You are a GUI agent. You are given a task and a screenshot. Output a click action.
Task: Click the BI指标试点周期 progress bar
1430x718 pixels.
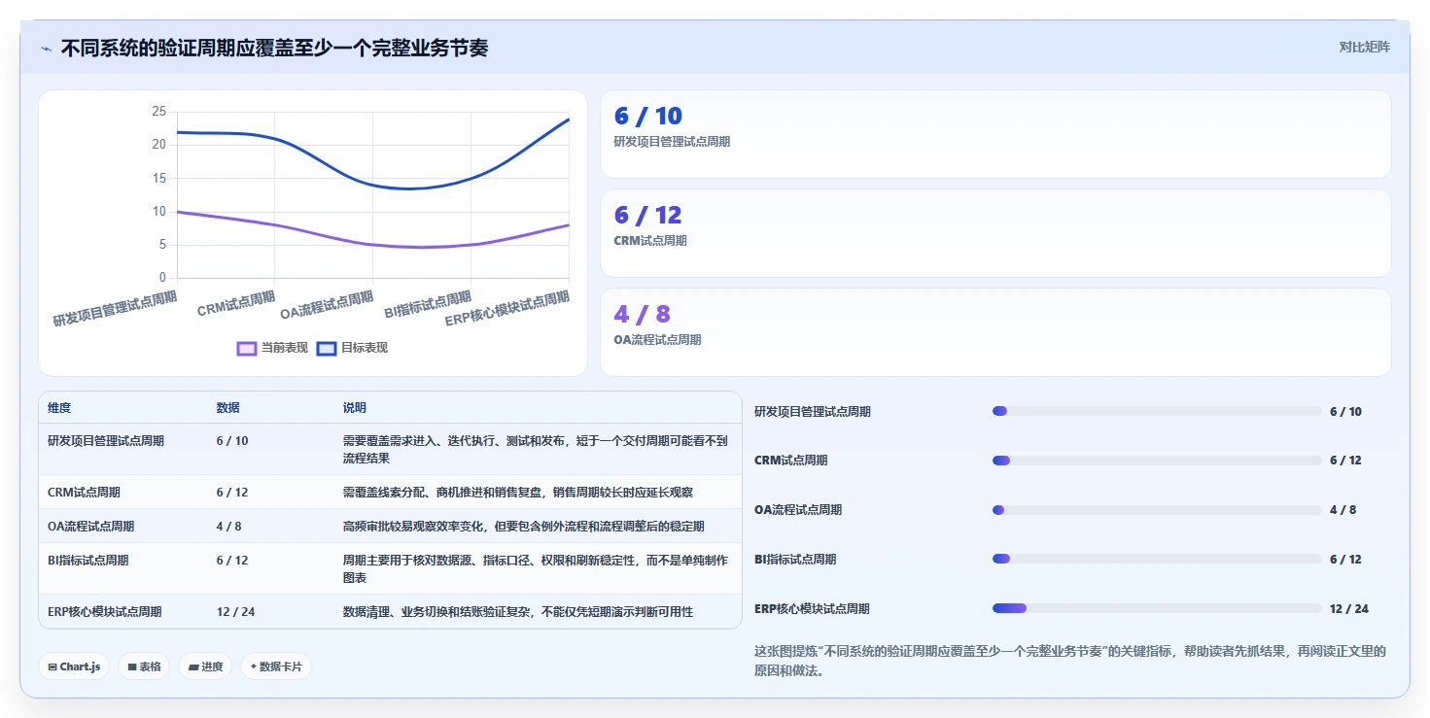(1157, 559)
